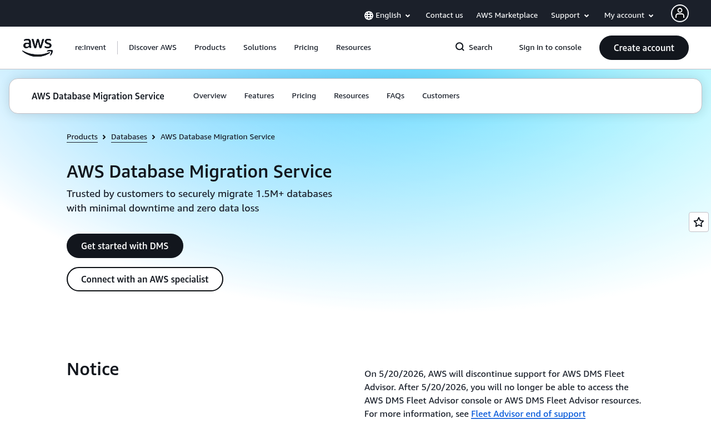Click the AWS logo
711x444 pixels.
click(37, 48)
